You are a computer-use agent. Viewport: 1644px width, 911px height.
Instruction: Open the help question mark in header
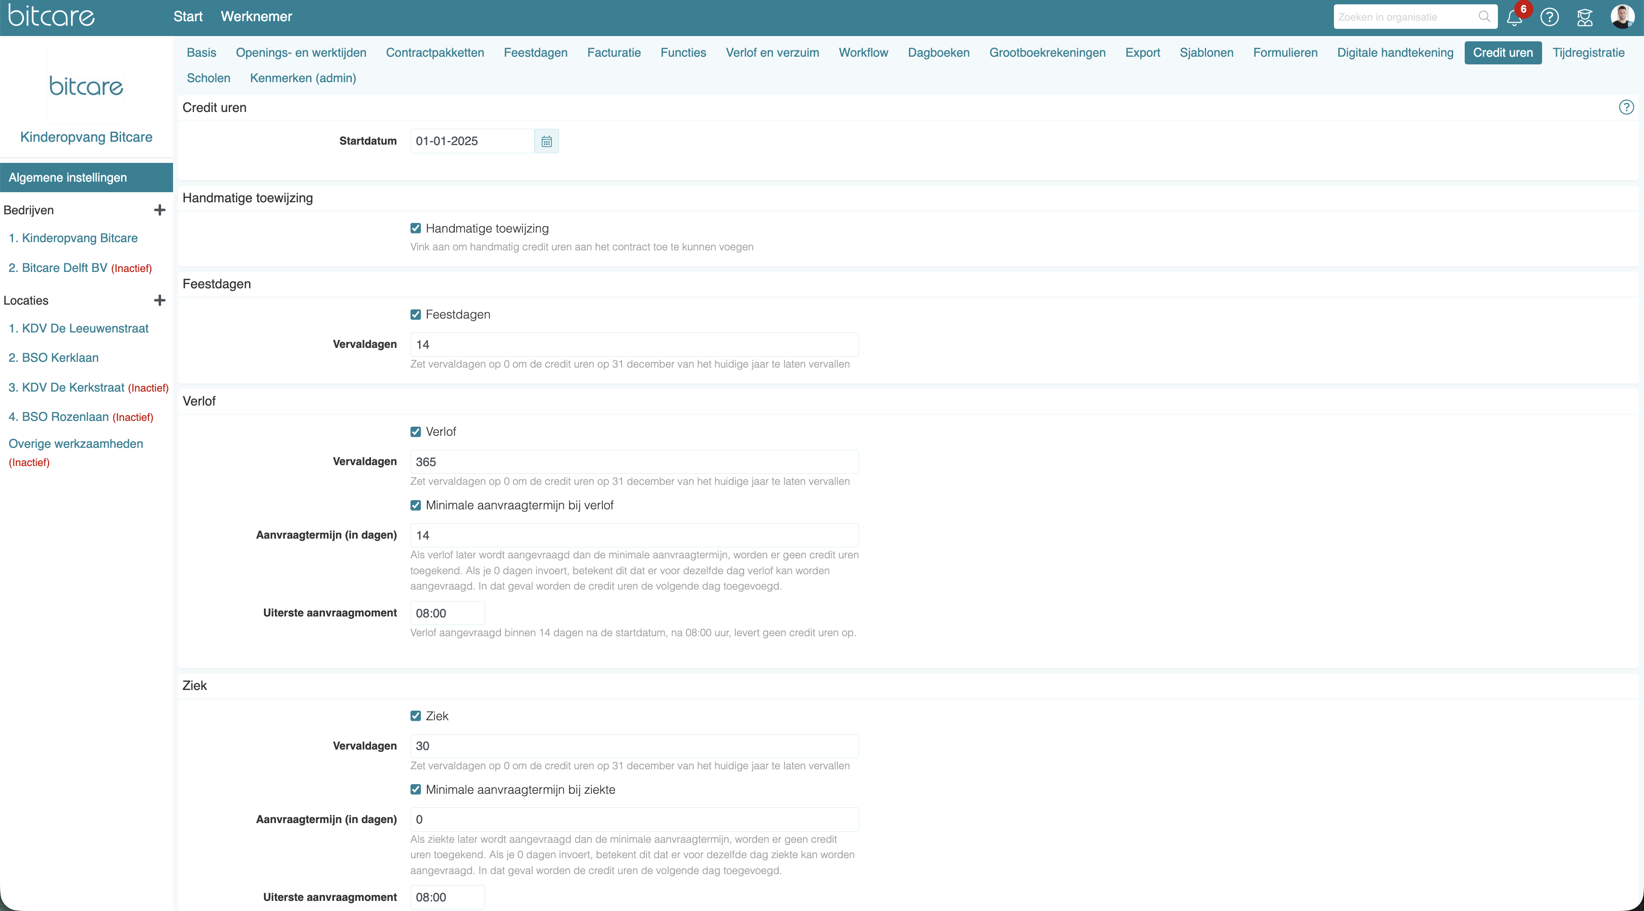pyautogui.click(x=1549, y=17)
